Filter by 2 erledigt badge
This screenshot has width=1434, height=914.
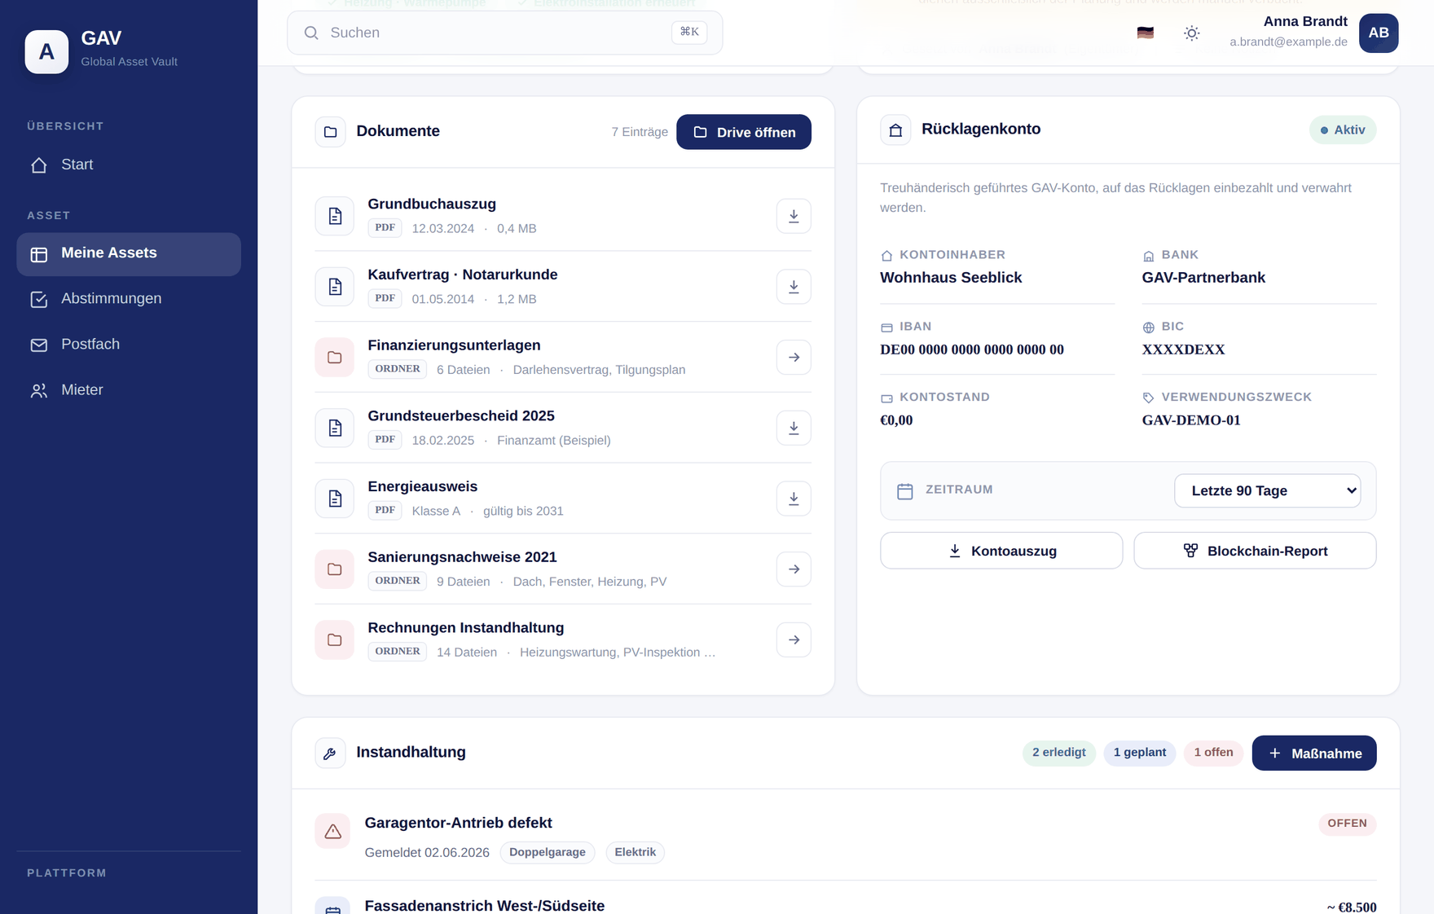click(1058, 753)
